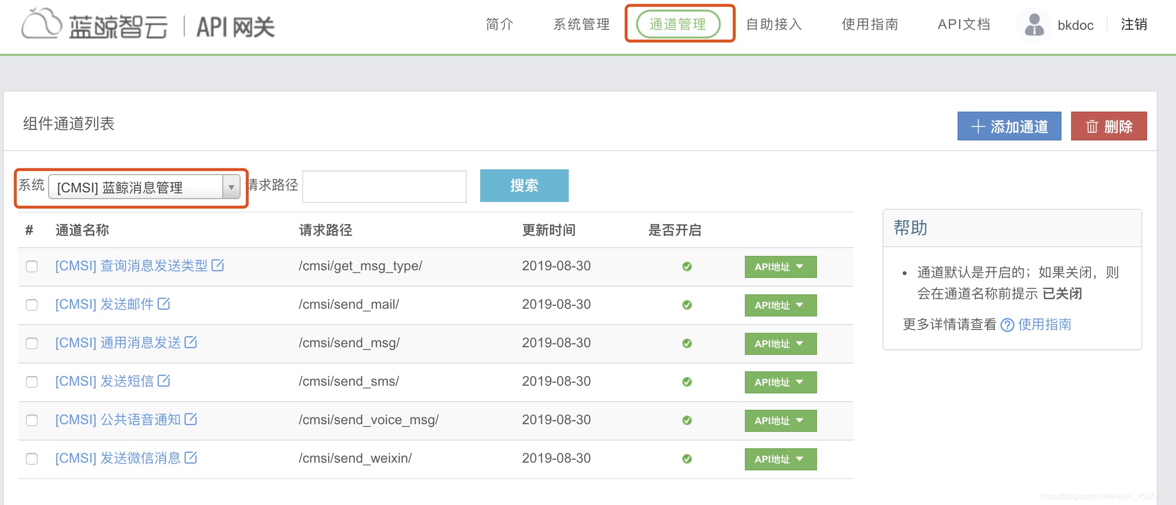Click path text /cmsi/get_msg_type/
Image resolution: width=1176 pixels, height=505 pixels.
pos(360,266)
